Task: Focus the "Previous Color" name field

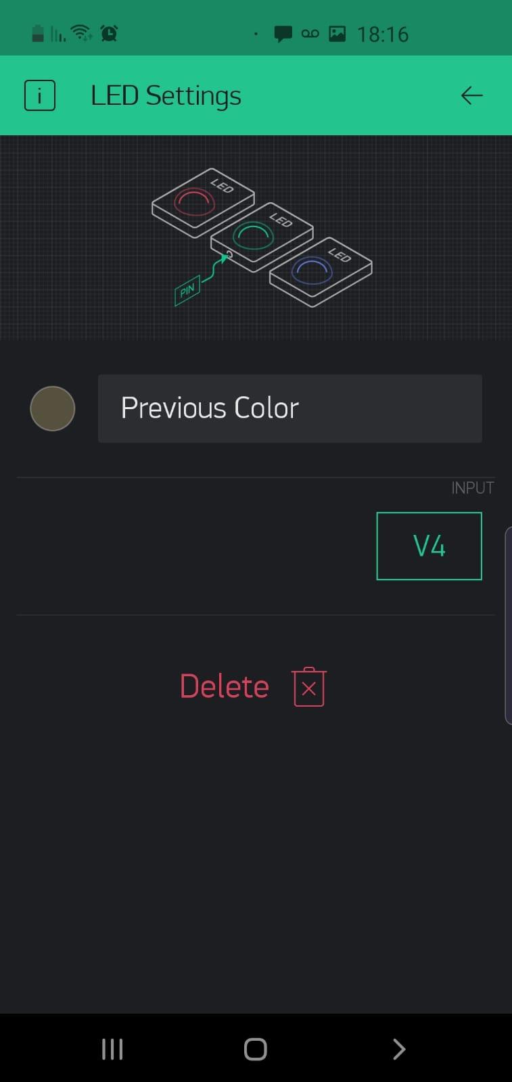Action: coord(289,408)
